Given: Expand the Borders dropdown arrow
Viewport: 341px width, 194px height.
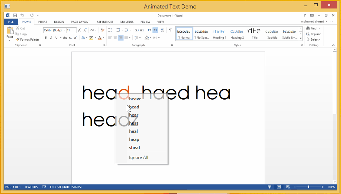Looking at the screenshot, I should click(x=159, y=38).
